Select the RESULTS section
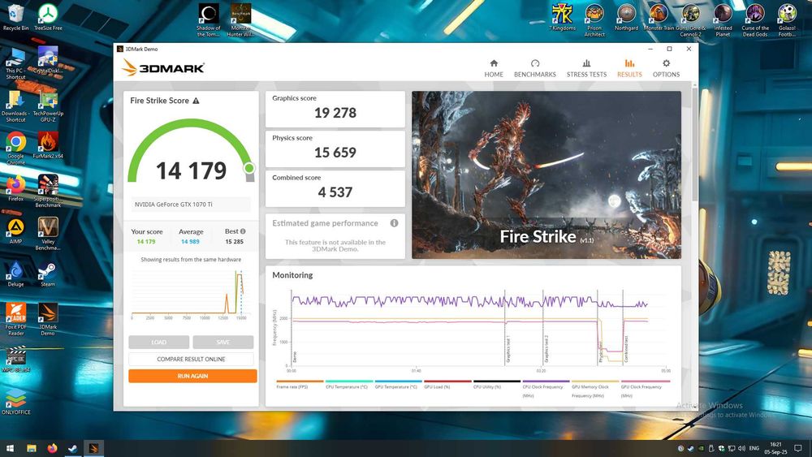Image resolution: width=812 pixels, height=457 pixels. [629, 68]
